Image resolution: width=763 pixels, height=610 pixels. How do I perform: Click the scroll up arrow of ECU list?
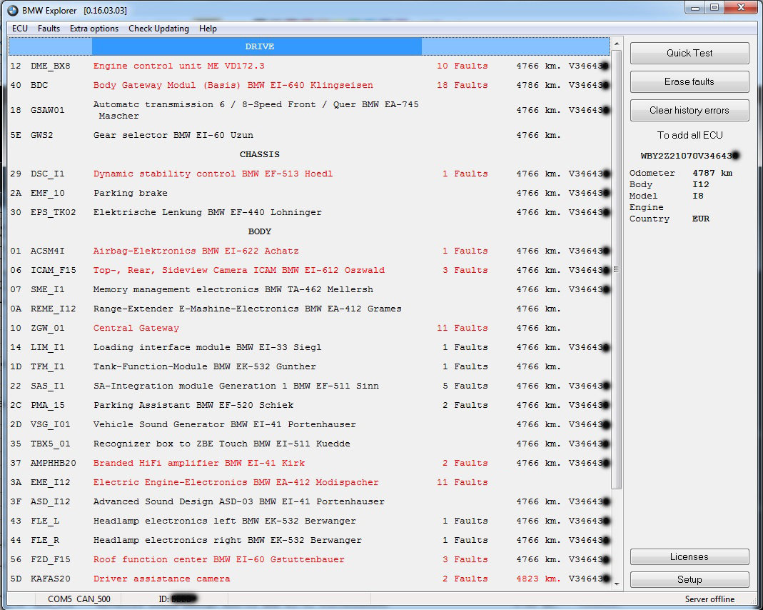click(617, 43)
